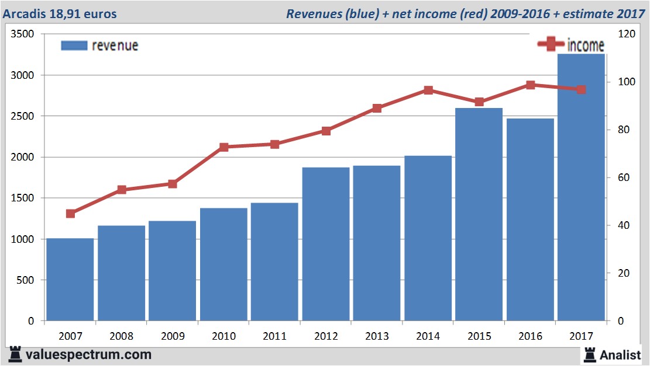This screenshot has height=366, width=650.
Task: Select the 2007 income data point
Action: coord(70,214)
